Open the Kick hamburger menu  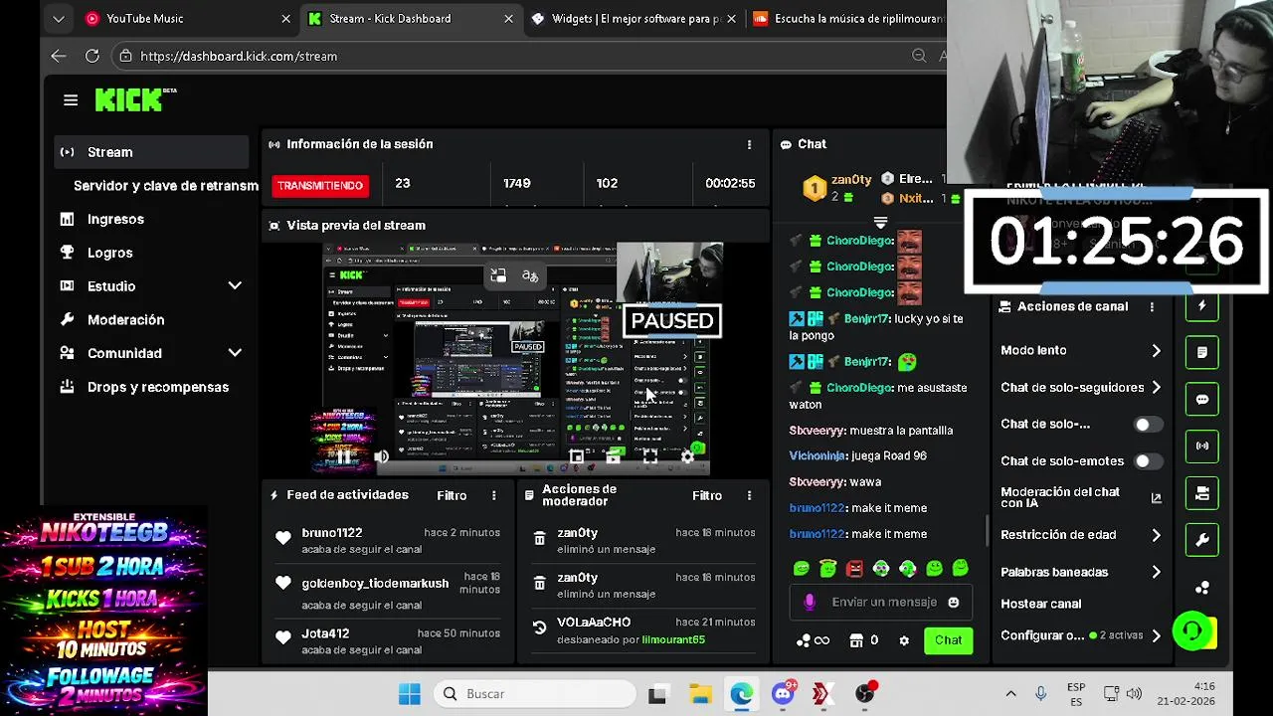71,100
